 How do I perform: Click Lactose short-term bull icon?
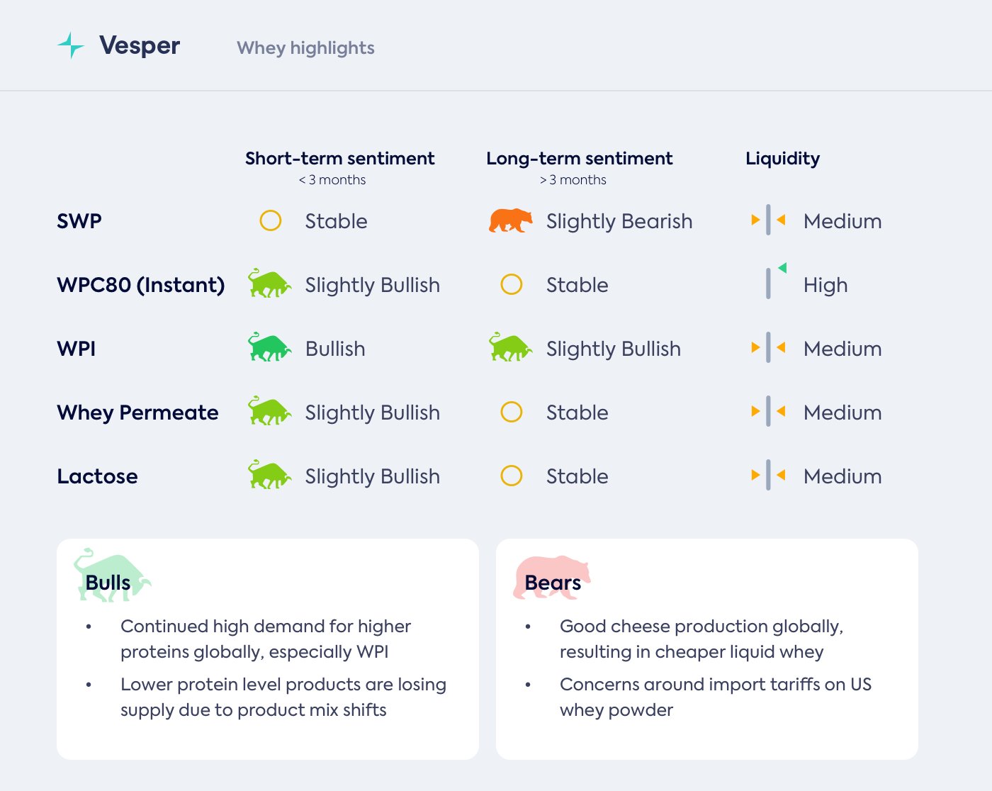(x=269, y=476)
